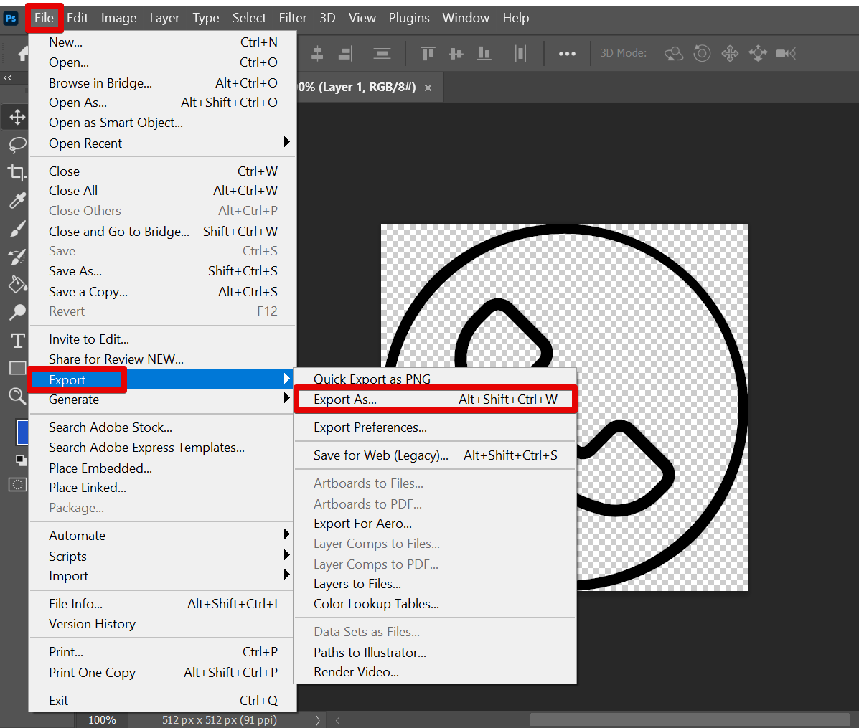
Task: Click Quick Export as PNG
Action: pyautogui.click(x=372, y=379)
